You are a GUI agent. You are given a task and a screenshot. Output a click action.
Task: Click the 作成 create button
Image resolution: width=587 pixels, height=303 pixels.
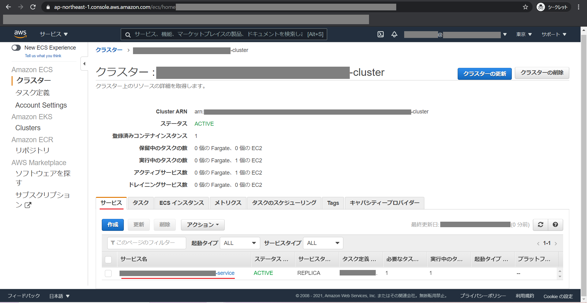coord(113,225)
